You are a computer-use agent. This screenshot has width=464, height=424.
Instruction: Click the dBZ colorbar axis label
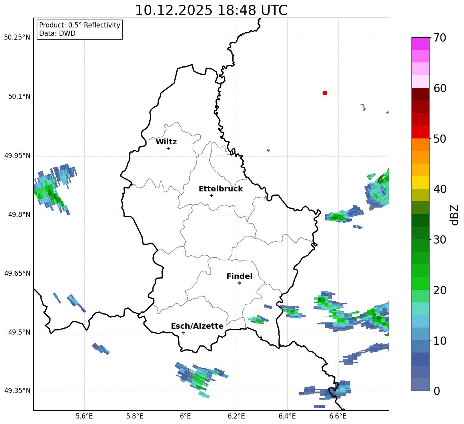tap(455, 215)
